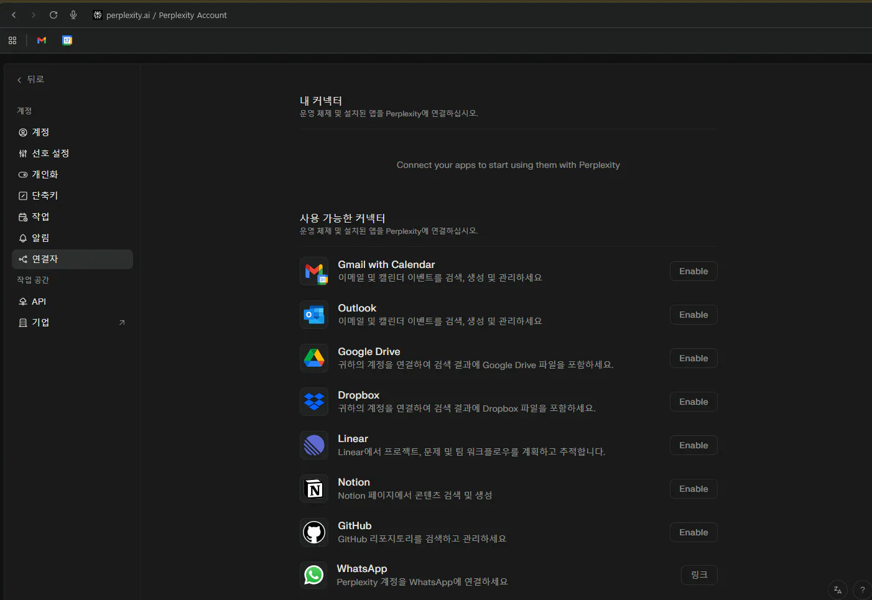Viewport: 872px width, 600px height.
Task: Open the apps grid in the bookmarks bar
Action: 12,40
